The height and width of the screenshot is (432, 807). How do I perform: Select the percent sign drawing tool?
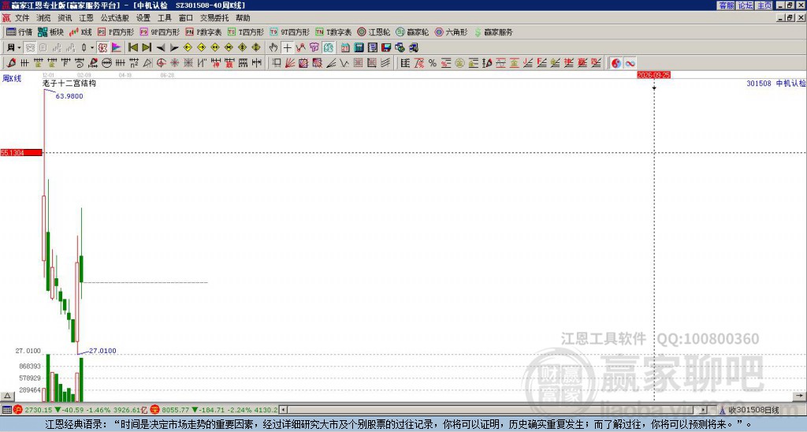coord(433,63)
